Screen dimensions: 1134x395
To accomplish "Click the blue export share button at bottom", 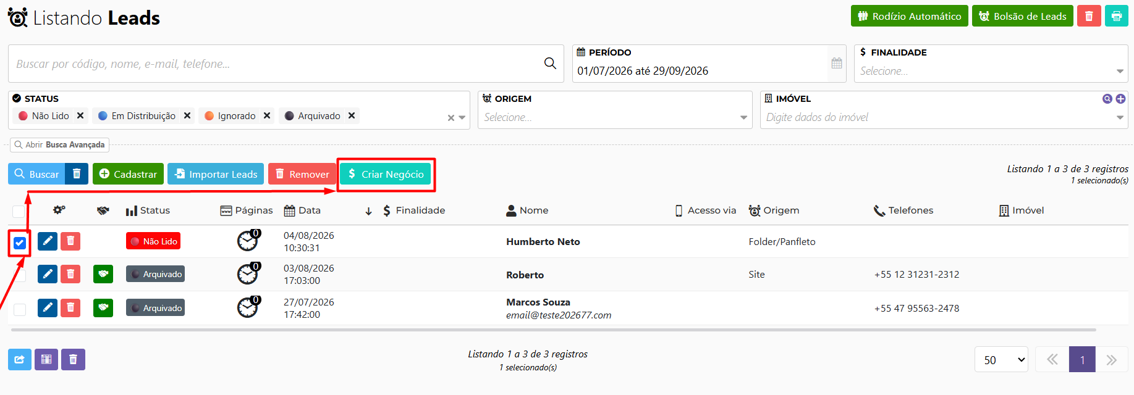I will pos(20,359).
